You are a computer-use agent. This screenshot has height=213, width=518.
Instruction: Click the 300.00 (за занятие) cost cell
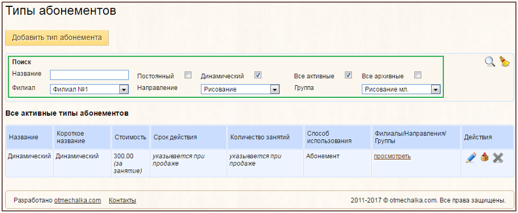[131, 163]
